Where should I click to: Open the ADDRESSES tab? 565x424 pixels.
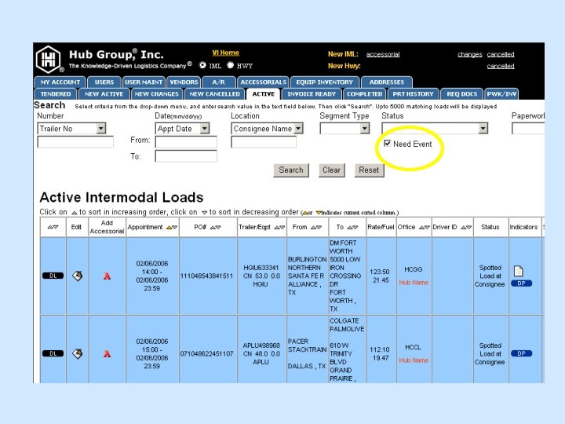387,82
